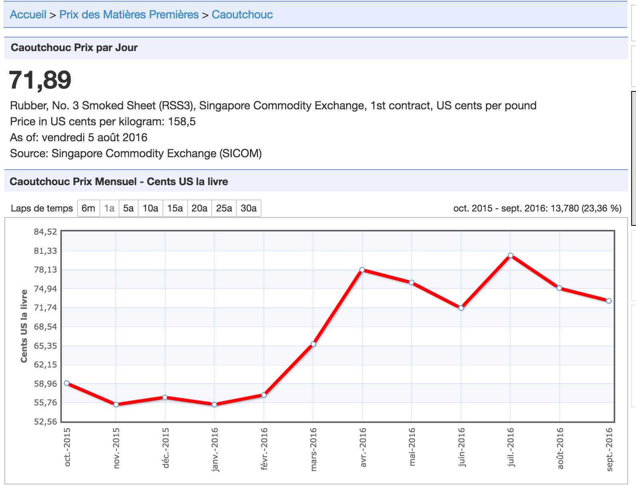The width and height of the screenshot is (636, 492).
Task: Click the févr.-2016 data point on chart
Action: [264, 395]
